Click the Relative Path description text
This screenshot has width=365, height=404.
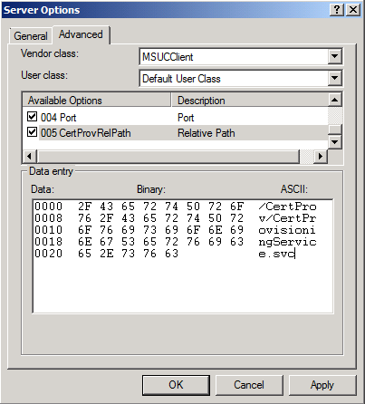point(207,133)
